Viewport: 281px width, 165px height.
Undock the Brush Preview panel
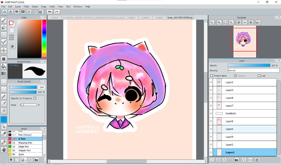pyautogui.click(x=42, y=61)
